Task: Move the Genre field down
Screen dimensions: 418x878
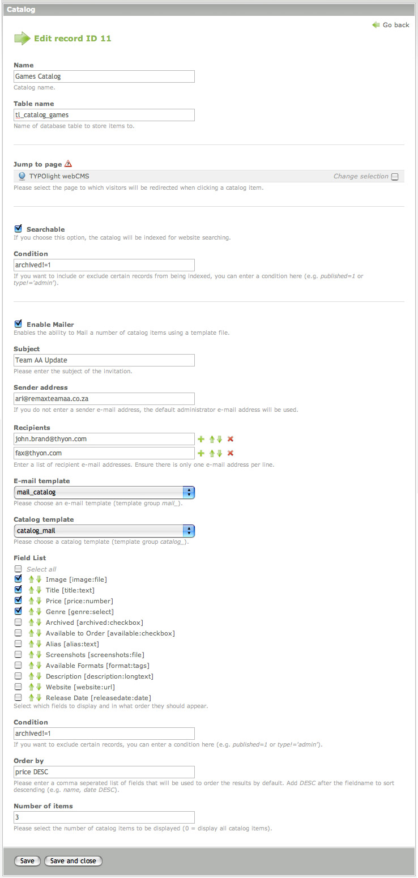Action: click(39, 612)
